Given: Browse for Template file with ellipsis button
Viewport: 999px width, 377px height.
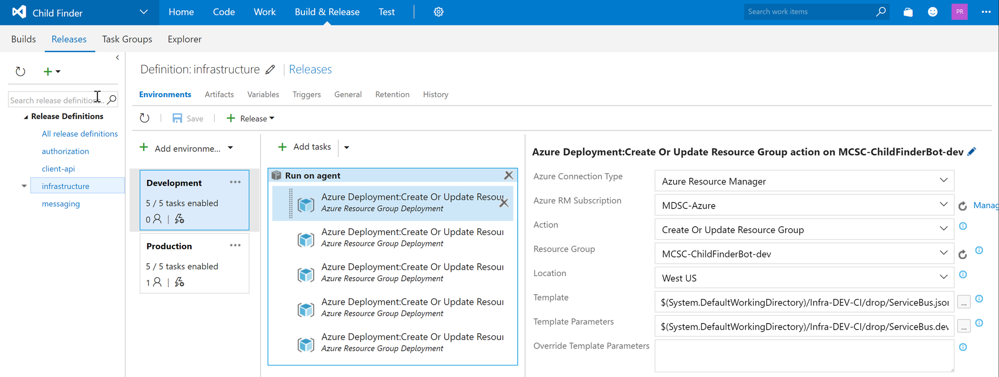Looking at the screenshot, I should pos(964,303).
